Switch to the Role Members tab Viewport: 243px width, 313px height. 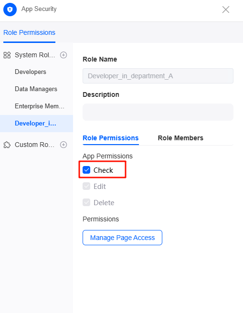(180, 138)
